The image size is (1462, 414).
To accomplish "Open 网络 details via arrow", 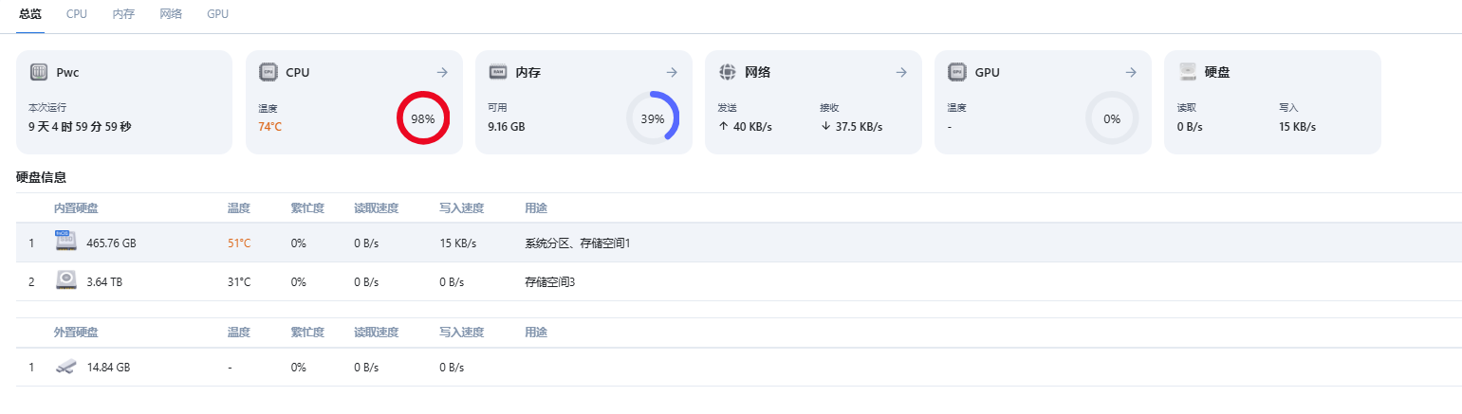I will [x=901, y=72].
